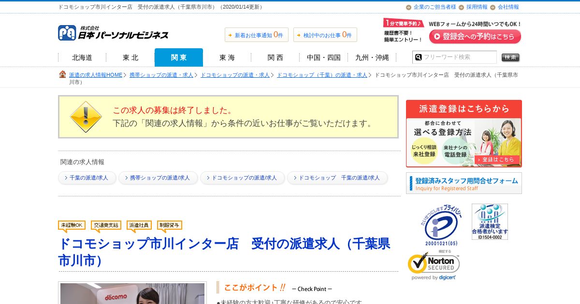Click the yellow warning exclamation icon
The height and width of the screenshot is (304, 580).
pos(86,117)
